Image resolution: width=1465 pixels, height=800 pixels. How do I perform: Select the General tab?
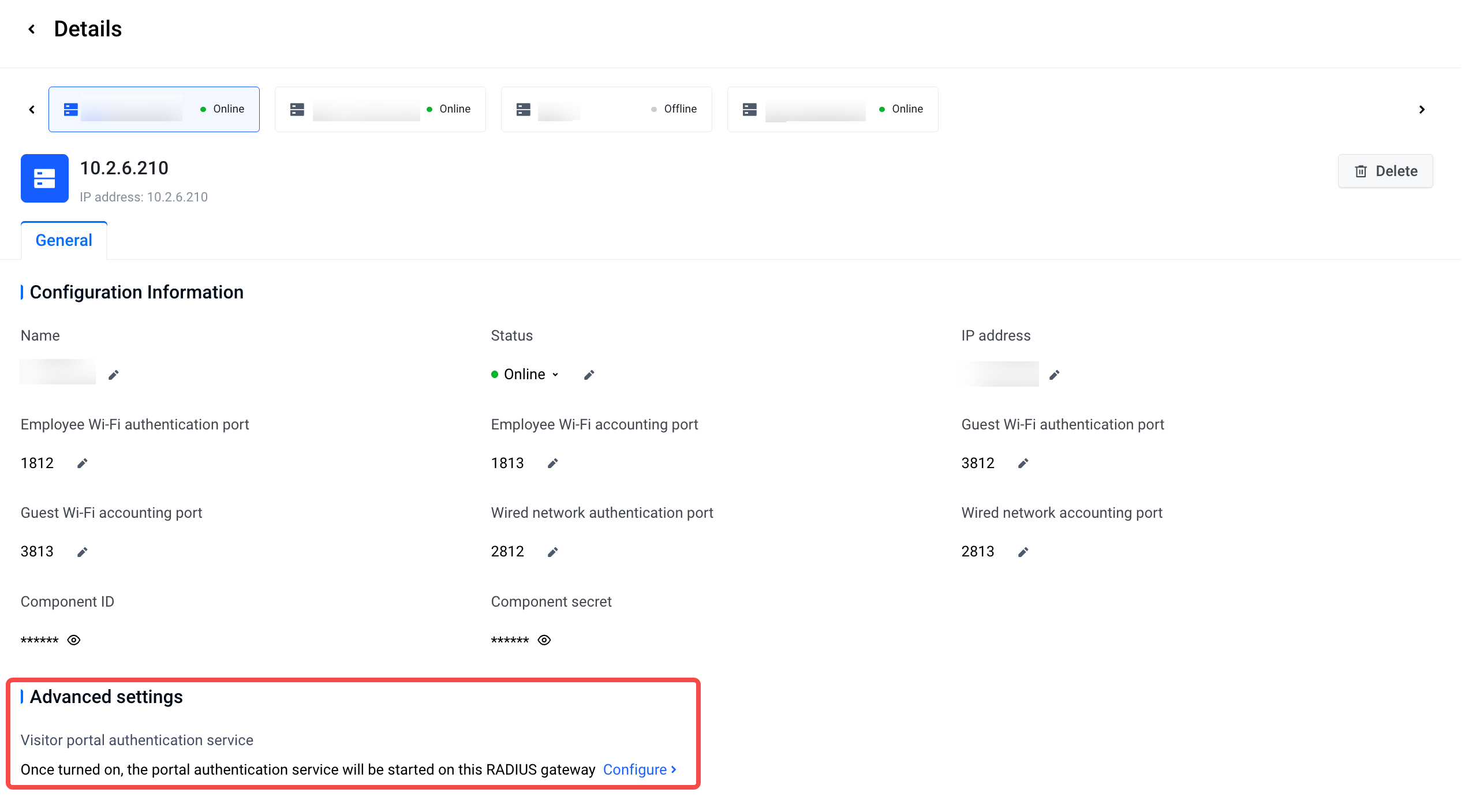pyautogui.click(x=64, y=240)
